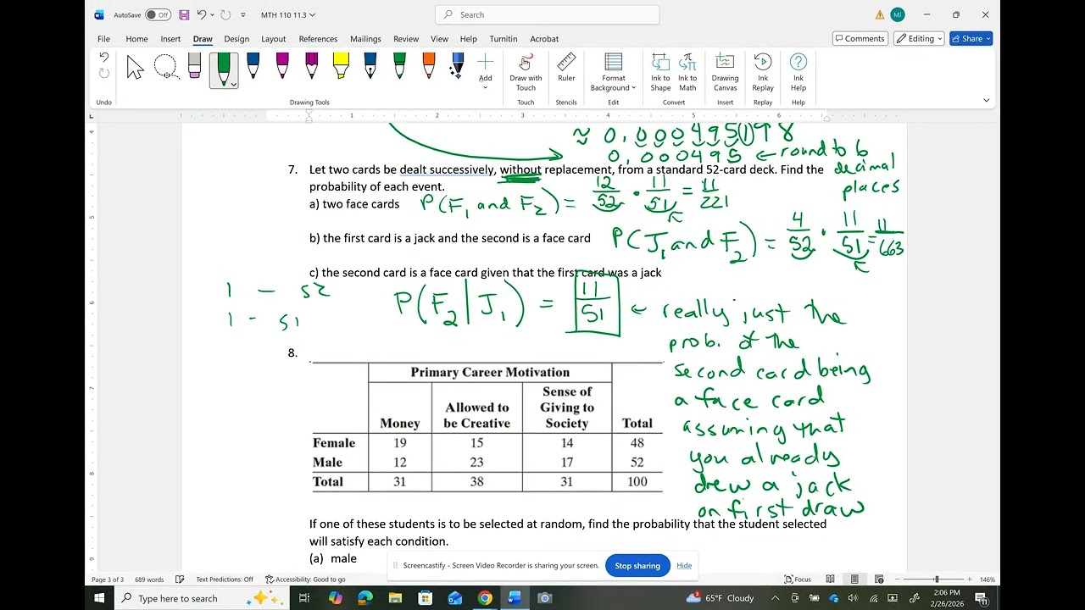
Task: Open the Acrobat tab
Action: pyautogui.click(x=544, y=39)
